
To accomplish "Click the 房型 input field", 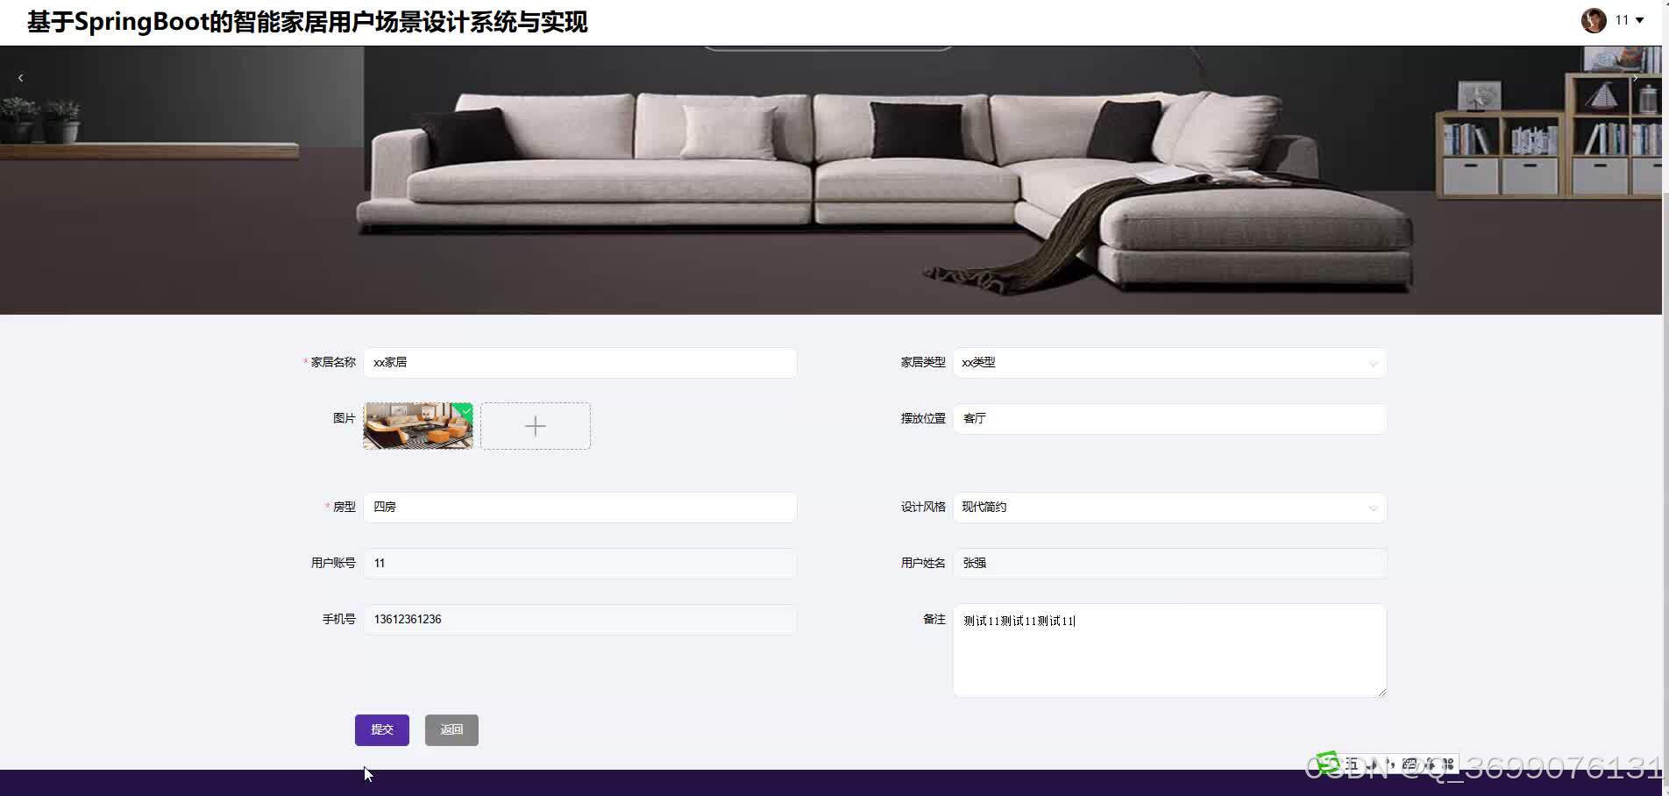I will coord(579,508).
